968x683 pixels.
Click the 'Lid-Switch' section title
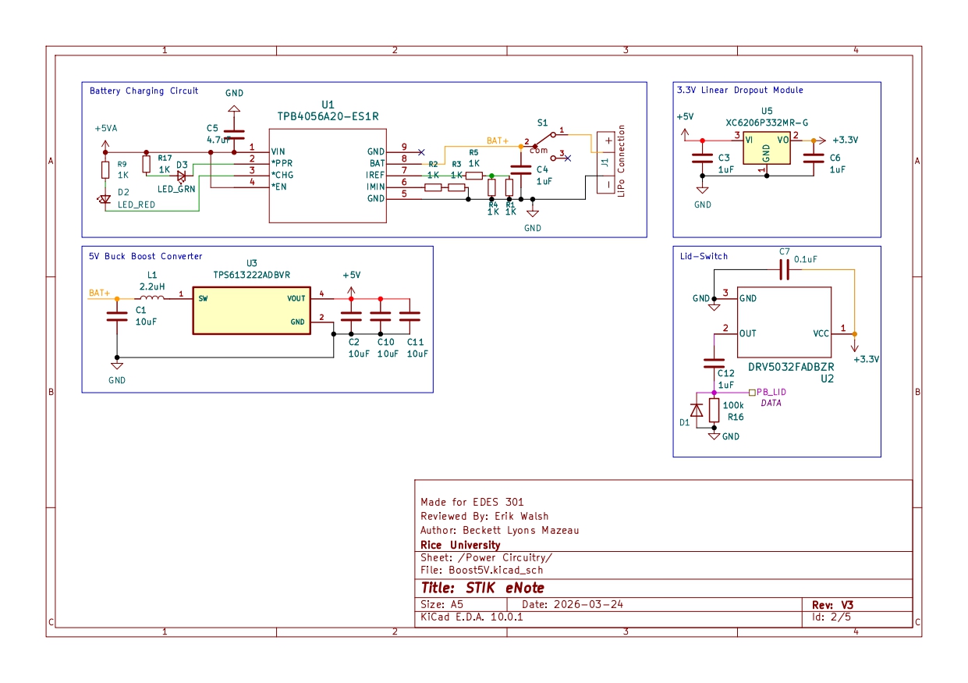[x=704, y=256]
